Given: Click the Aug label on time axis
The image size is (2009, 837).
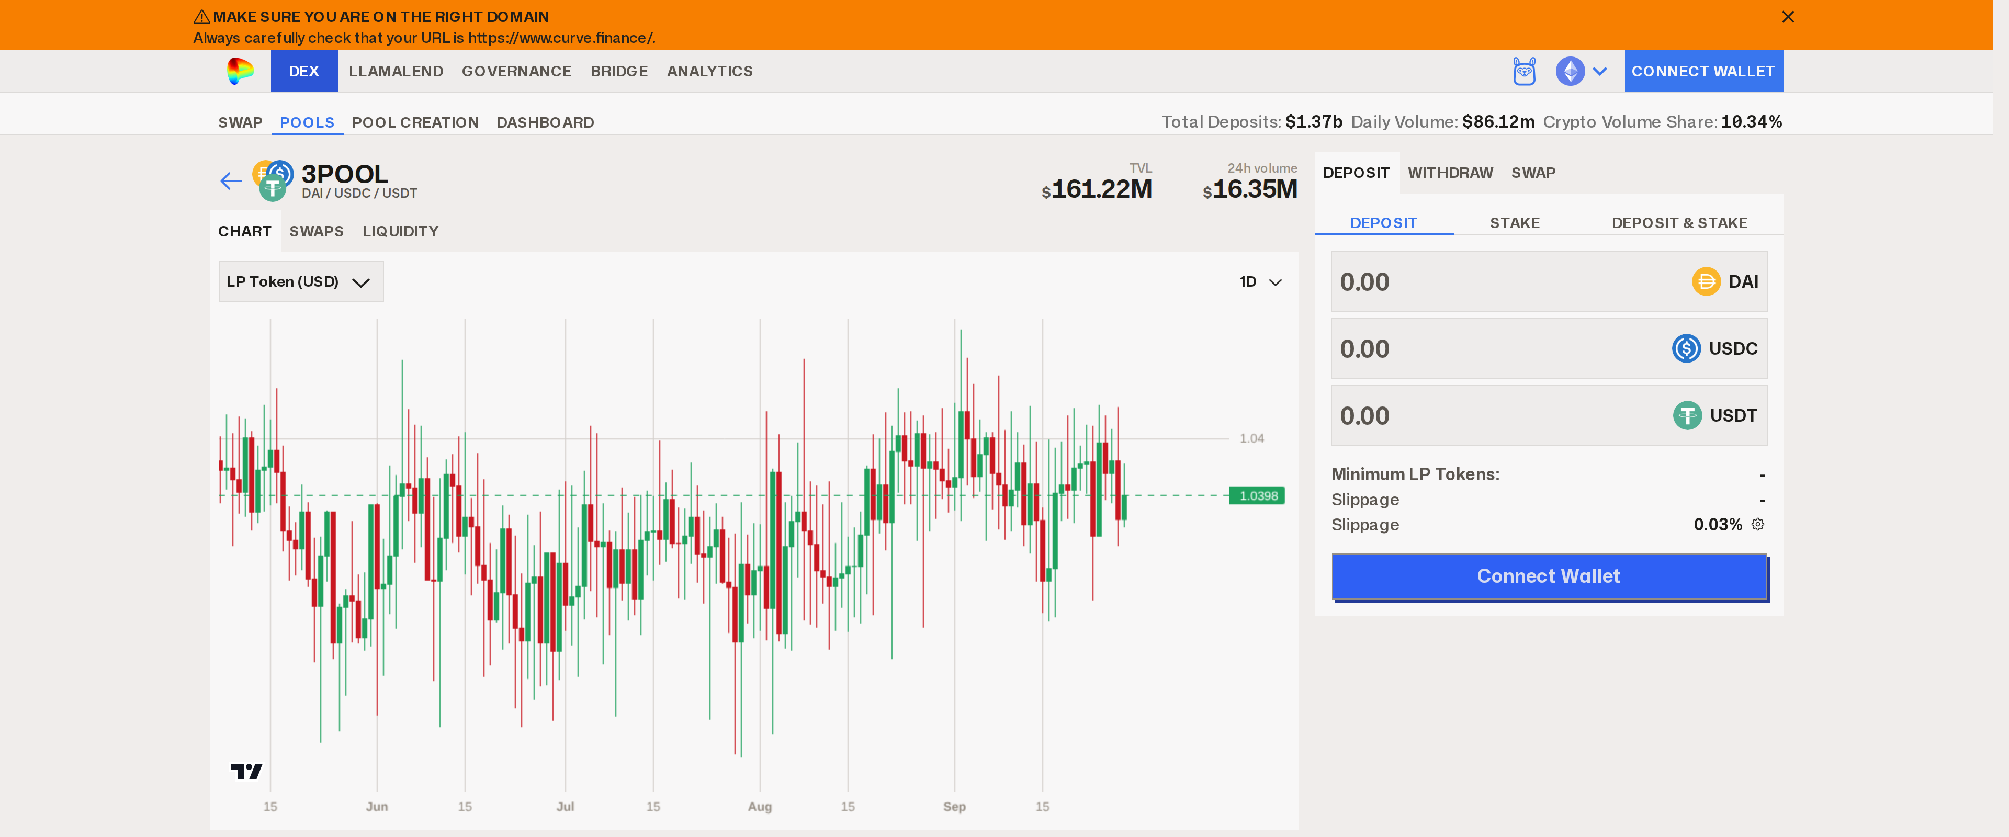Looking at the screenshot, I should pos(760,807).
